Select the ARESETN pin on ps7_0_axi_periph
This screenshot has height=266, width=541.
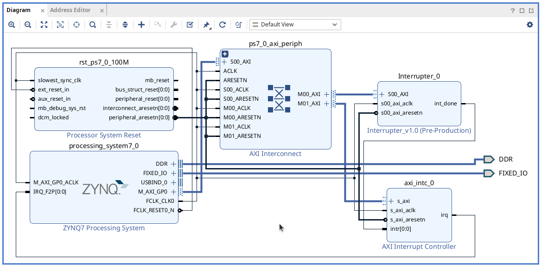coord(235,80)
